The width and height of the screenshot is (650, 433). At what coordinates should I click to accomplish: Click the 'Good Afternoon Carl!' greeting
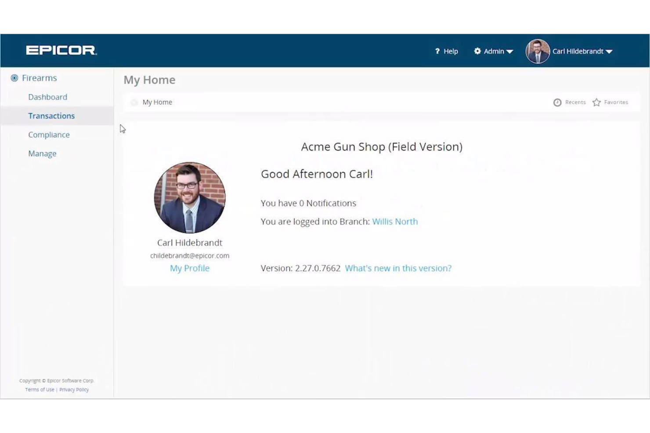317,174
